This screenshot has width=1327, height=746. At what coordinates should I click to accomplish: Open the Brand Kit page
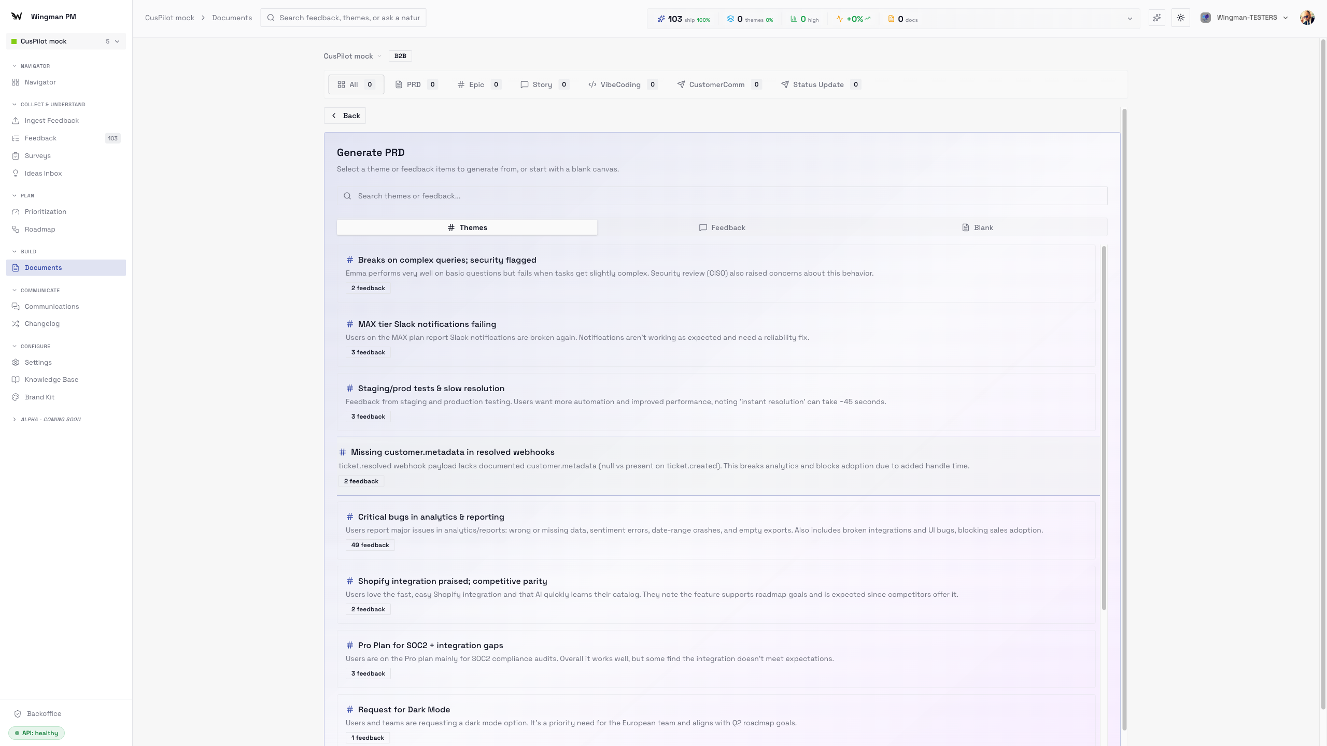pyautogui.click(x=39, y=397)
